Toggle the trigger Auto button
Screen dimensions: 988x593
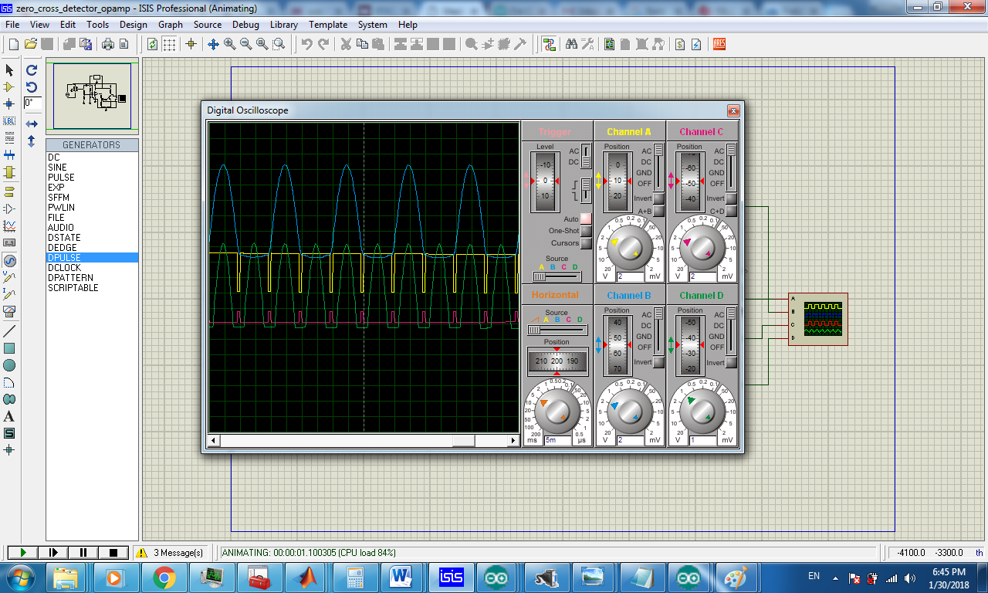pyautogui.click(x=586, y=219)
